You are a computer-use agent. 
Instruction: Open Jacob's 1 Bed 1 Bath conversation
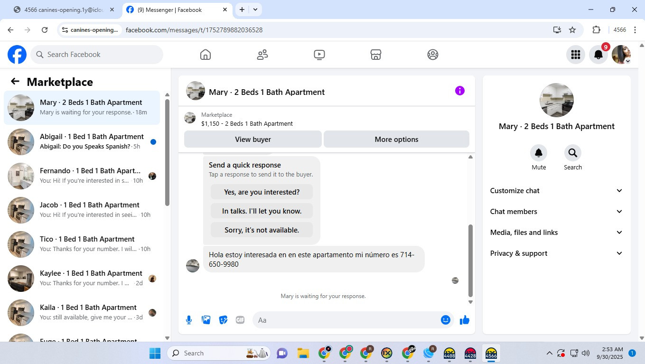[x=82, y=210]
